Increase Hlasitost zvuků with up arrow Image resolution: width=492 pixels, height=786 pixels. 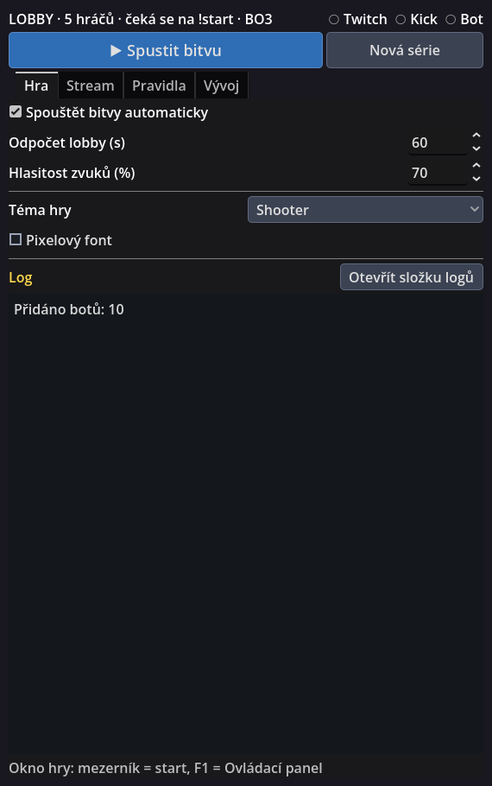point(476,166)
